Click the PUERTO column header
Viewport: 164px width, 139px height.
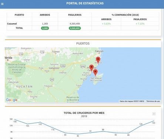click(19, 15)
